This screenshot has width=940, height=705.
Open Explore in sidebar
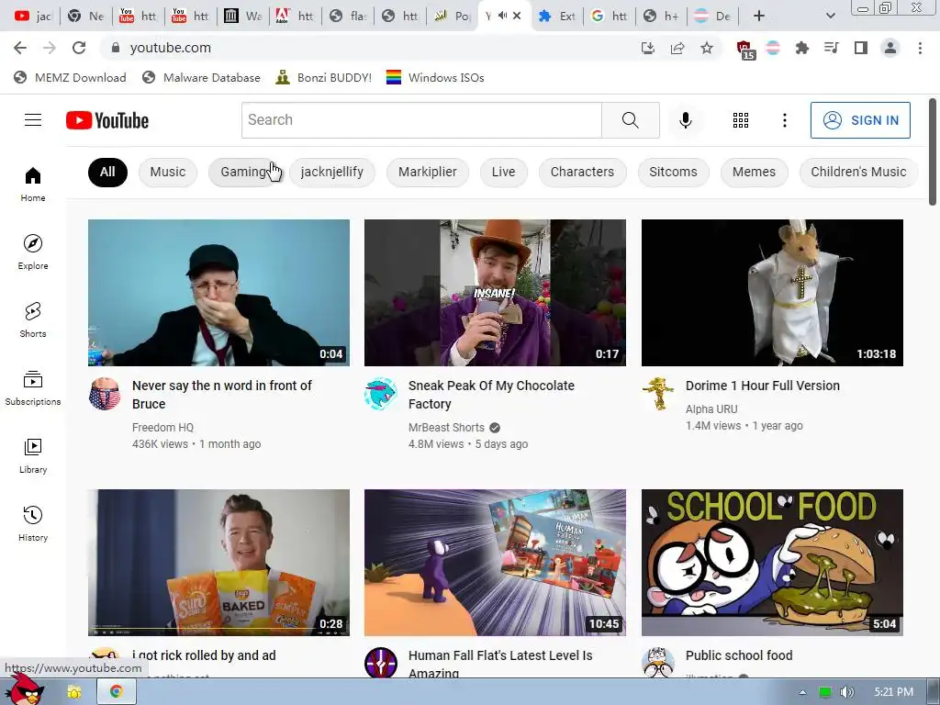coord(33,252)
